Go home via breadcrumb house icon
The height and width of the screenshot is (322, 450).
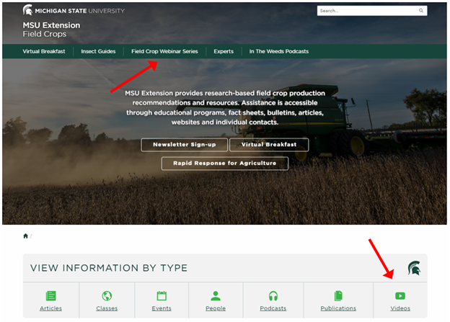tap(26, 236)
